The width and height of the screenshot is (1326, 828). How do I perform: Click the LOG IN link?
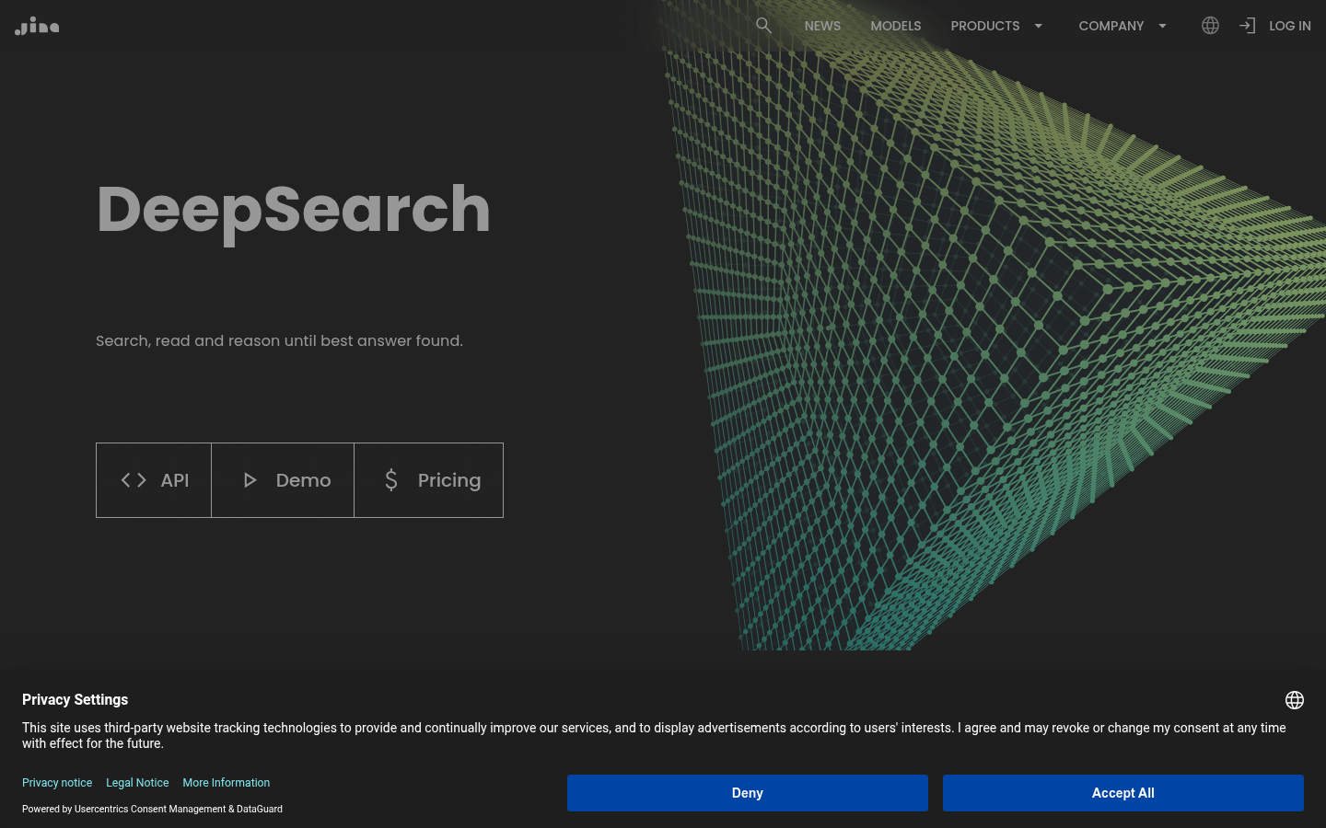point(1289,26)
